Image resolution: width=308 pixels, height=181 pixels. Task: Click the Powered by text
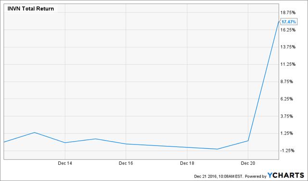pos(256,176)
